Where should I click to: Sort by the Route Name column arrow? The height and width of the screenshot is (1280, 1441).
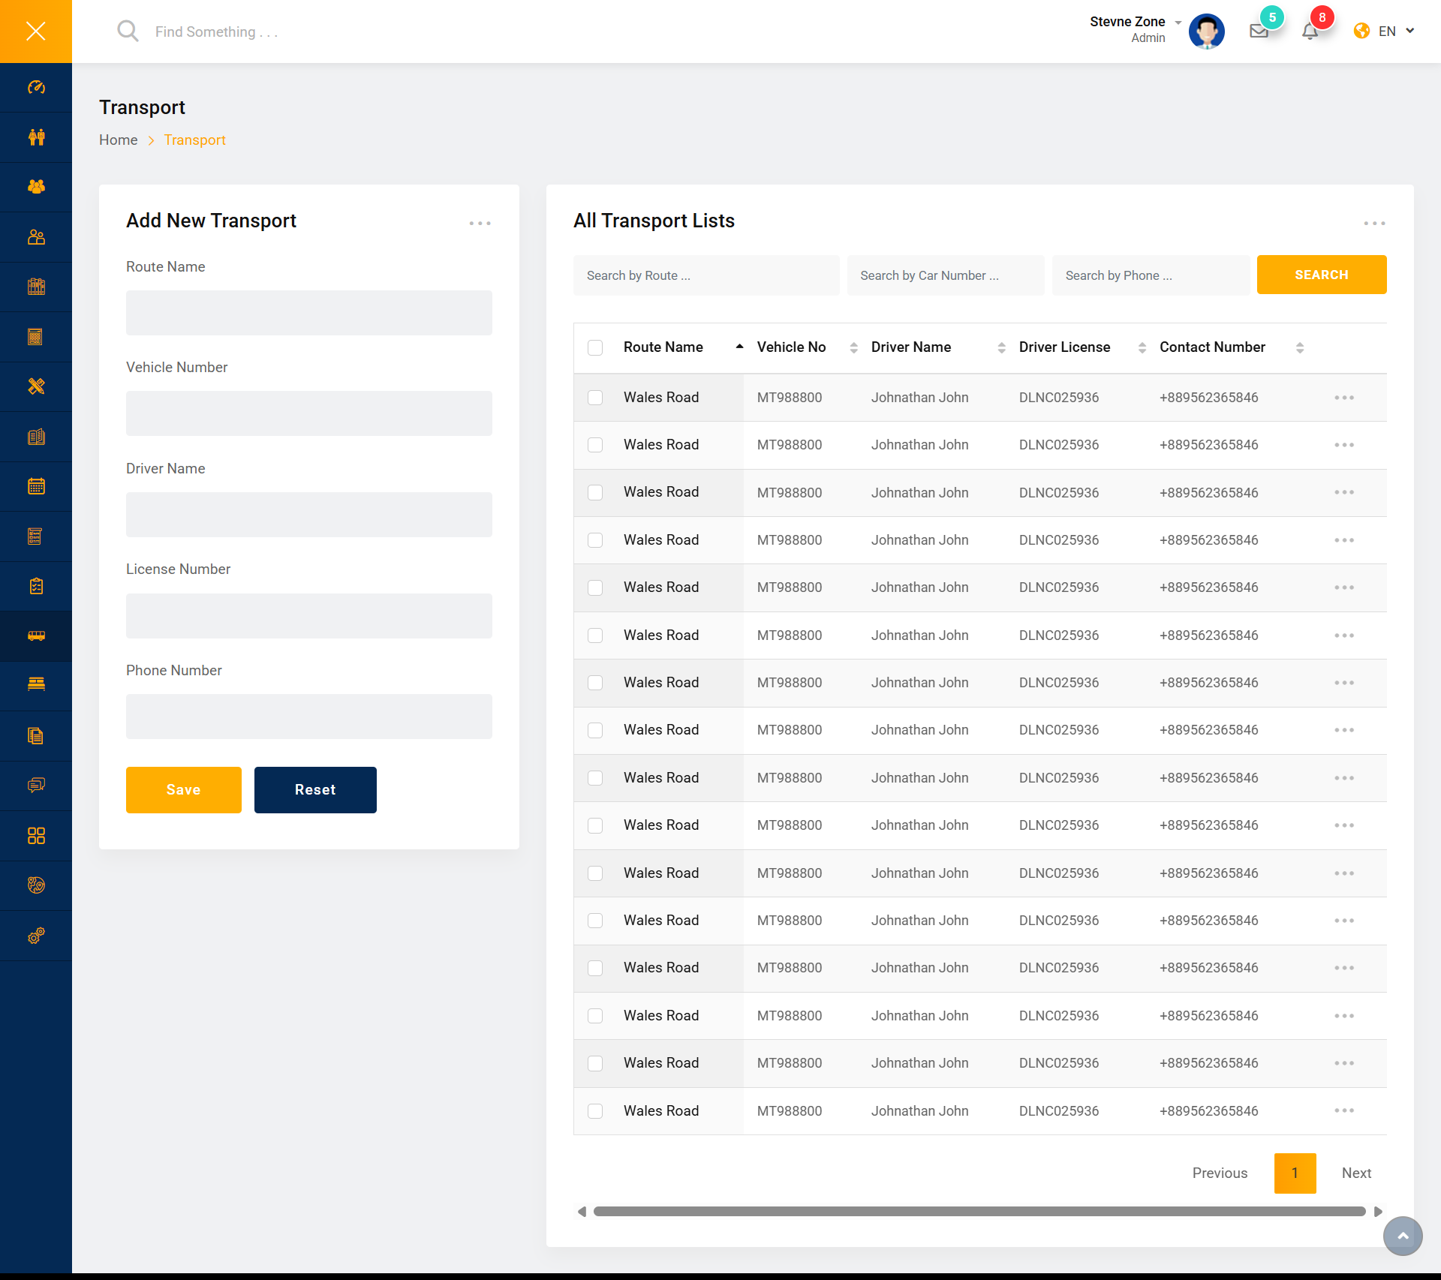point(739,347)
